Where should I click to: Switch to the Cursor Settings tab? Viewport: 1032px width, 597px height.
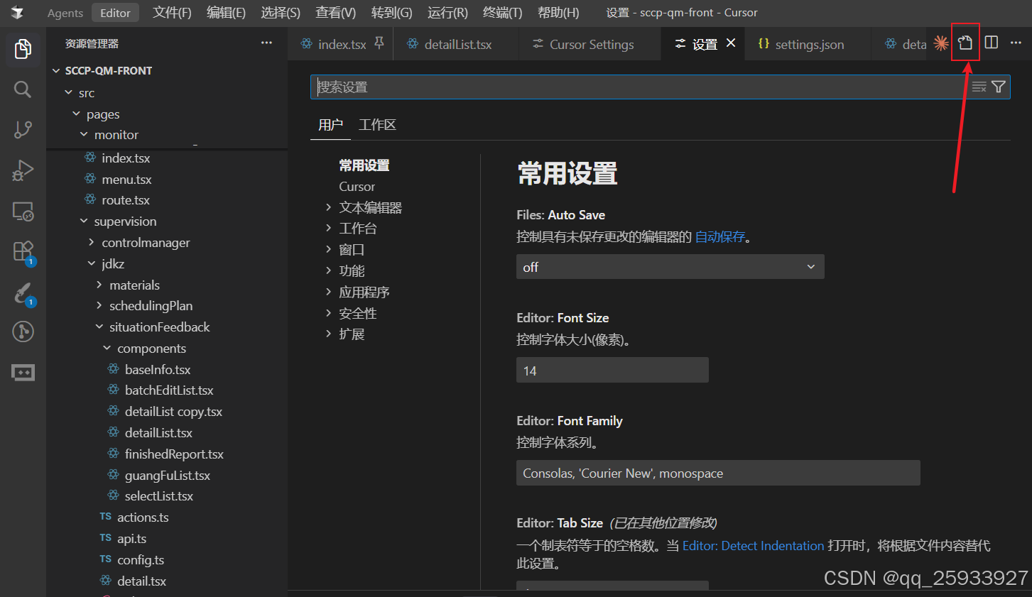tap(591, 44)
